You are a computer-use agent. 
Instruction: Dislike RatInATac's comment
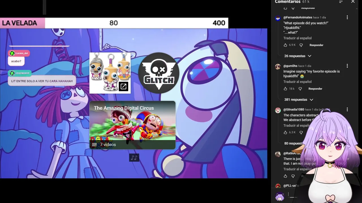click(x=293, y=176)
